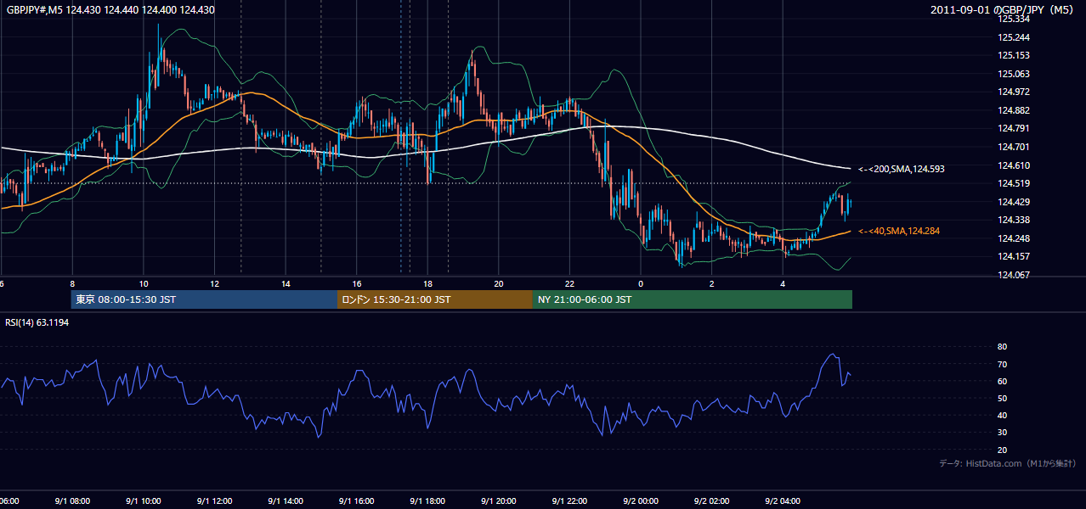Screen dimensions: 1086x509
Task: Click the 9/1 10:00 date label
Action: click(x=143, y=501)
